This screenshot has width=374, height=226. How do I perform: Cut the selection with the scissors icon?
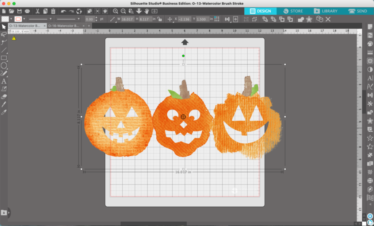38,11
